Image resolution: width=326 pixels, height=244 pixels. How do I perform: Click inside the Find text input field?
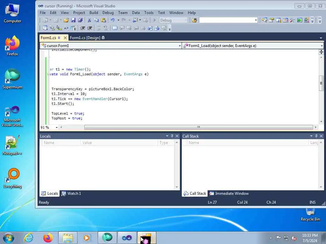(226, 20)
